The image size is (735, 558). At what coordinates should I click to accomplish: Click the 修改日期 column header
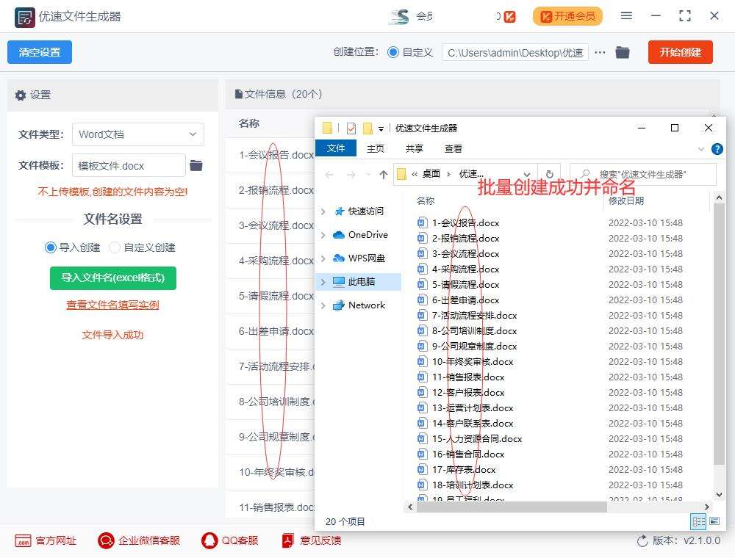tap(625, 201)
